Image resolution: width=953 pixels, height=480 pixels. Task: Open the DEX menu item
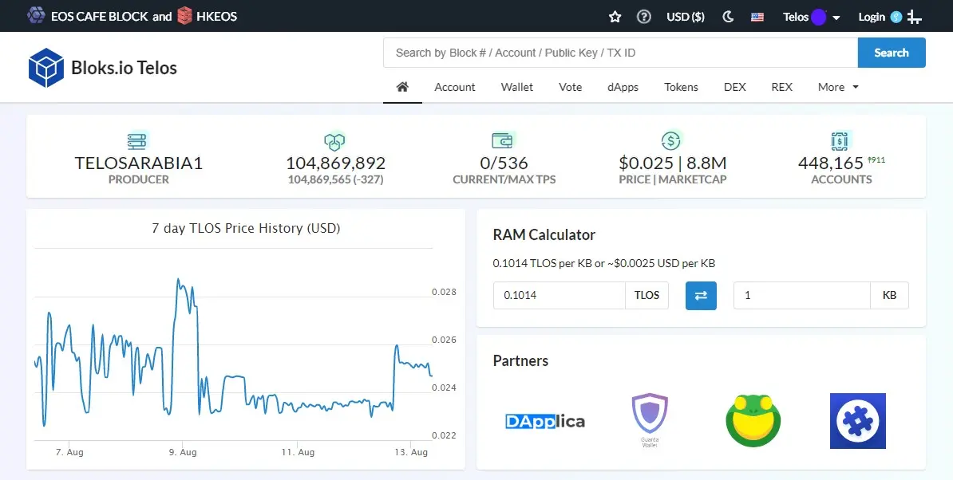(735, 87)
